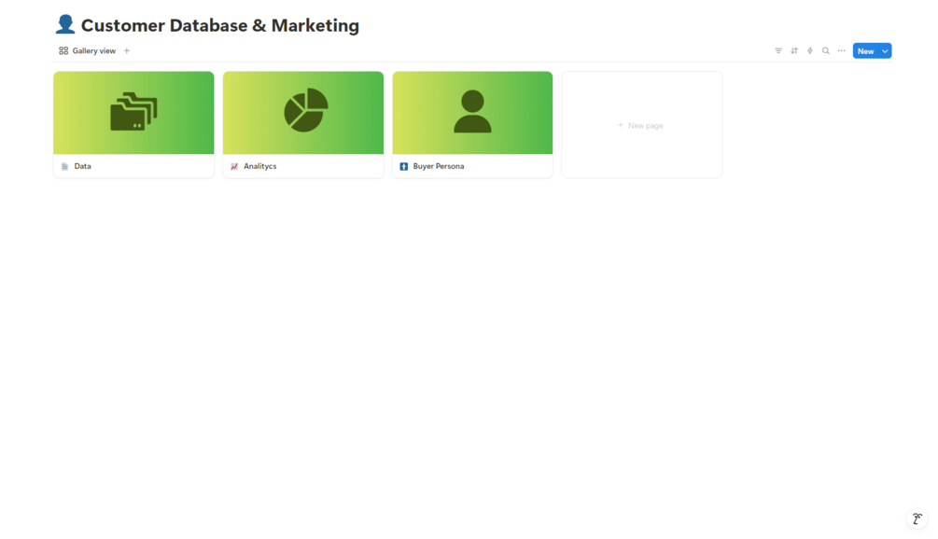Open the three-dot more options menu
938x539 pixels.
pyautogui.click(x=842, y=50)
